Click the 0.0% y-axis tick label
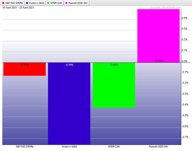The height and width of the screenshot is (151, 192). 184,61
